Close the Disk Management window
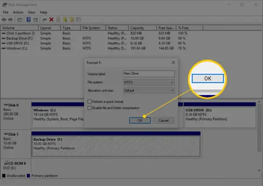Screen dimensions: 263x186 [256, 4]
